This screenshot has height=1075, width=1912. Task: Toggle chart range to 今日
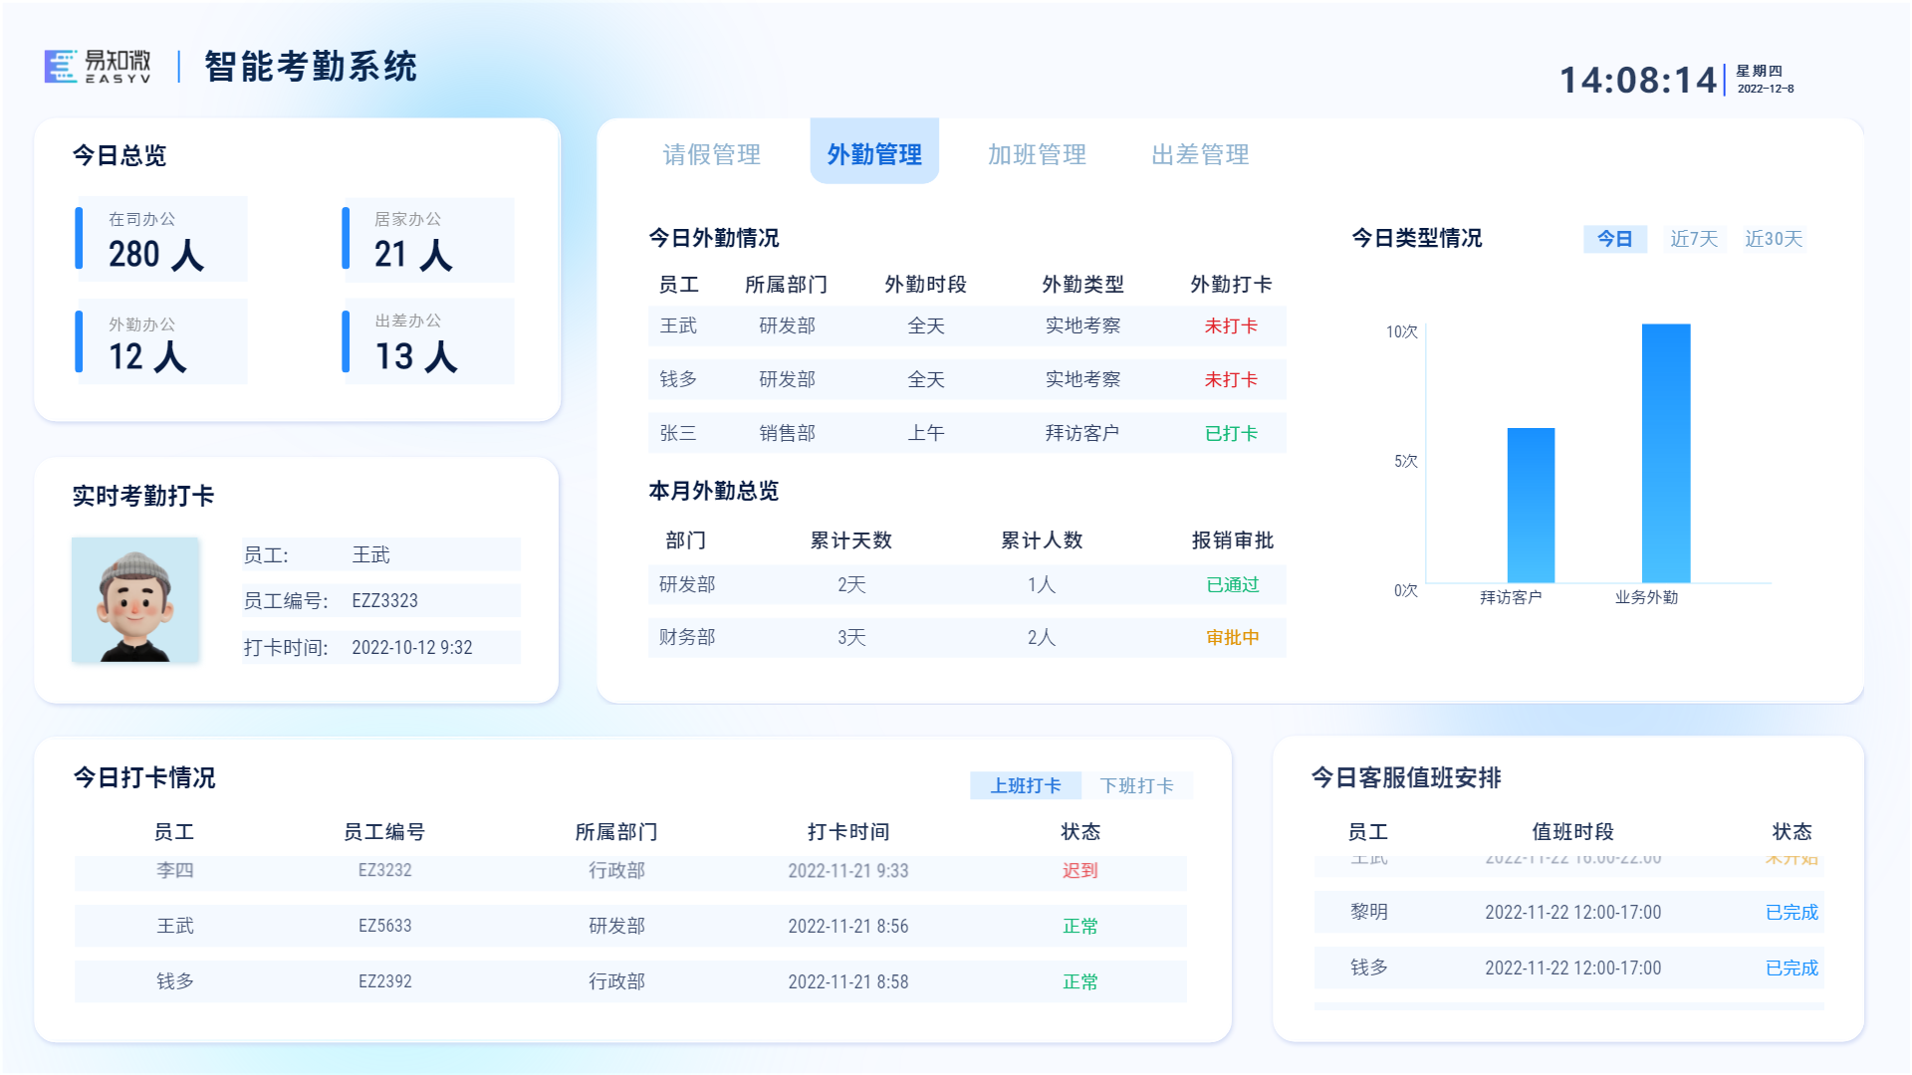1614,239
